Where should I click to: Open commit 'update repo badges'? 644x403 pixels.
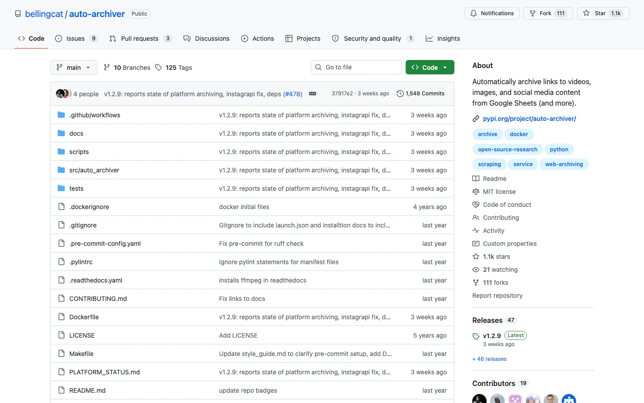(x=248, y=390)
